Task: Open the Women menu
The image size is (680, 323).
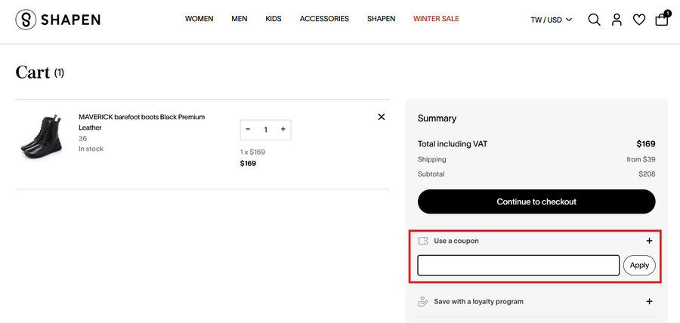Action: point(199,19)
